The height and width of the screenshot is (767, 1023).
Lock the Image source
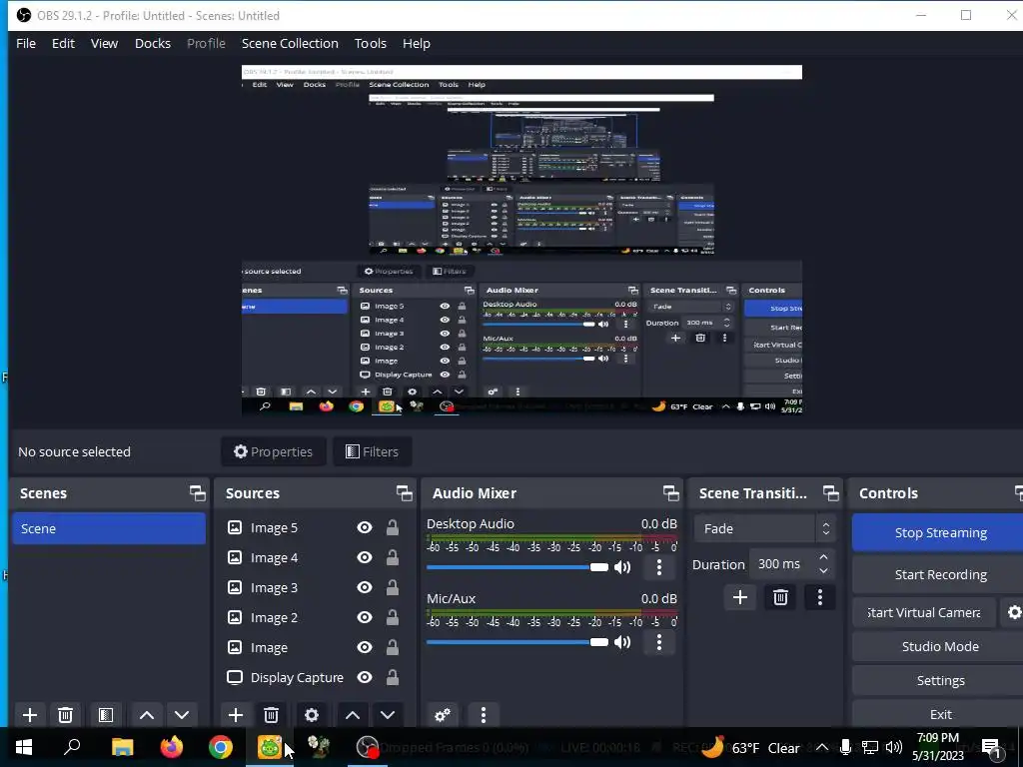pyautogui.click(x=392, y=647)
